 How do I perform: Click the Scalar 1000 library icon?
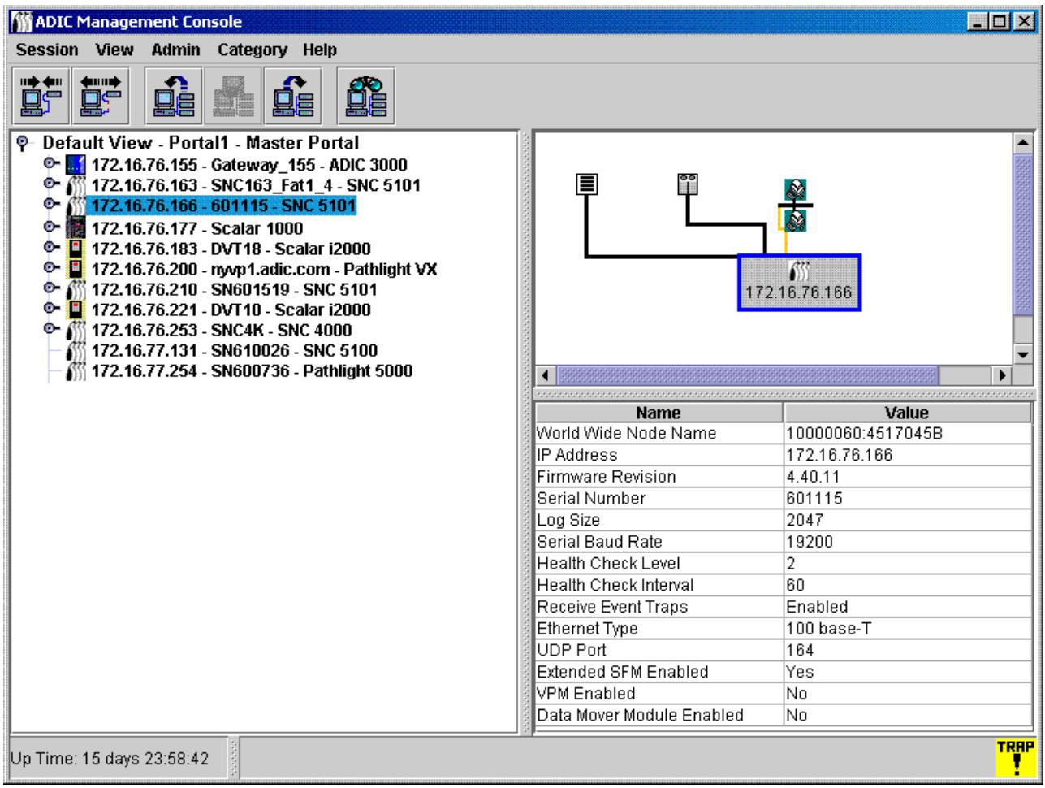pos(75,227)
